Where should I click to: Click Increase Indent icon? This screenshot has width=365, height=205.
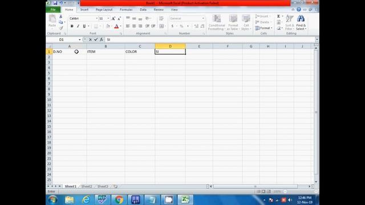point(153,26)
